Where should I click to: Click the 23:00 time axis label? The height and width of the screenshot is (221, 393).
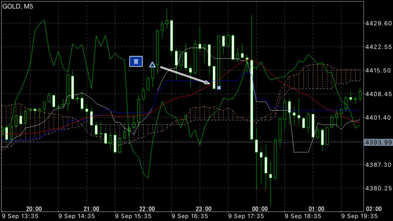pyautogui.click(x=203, y=209)
